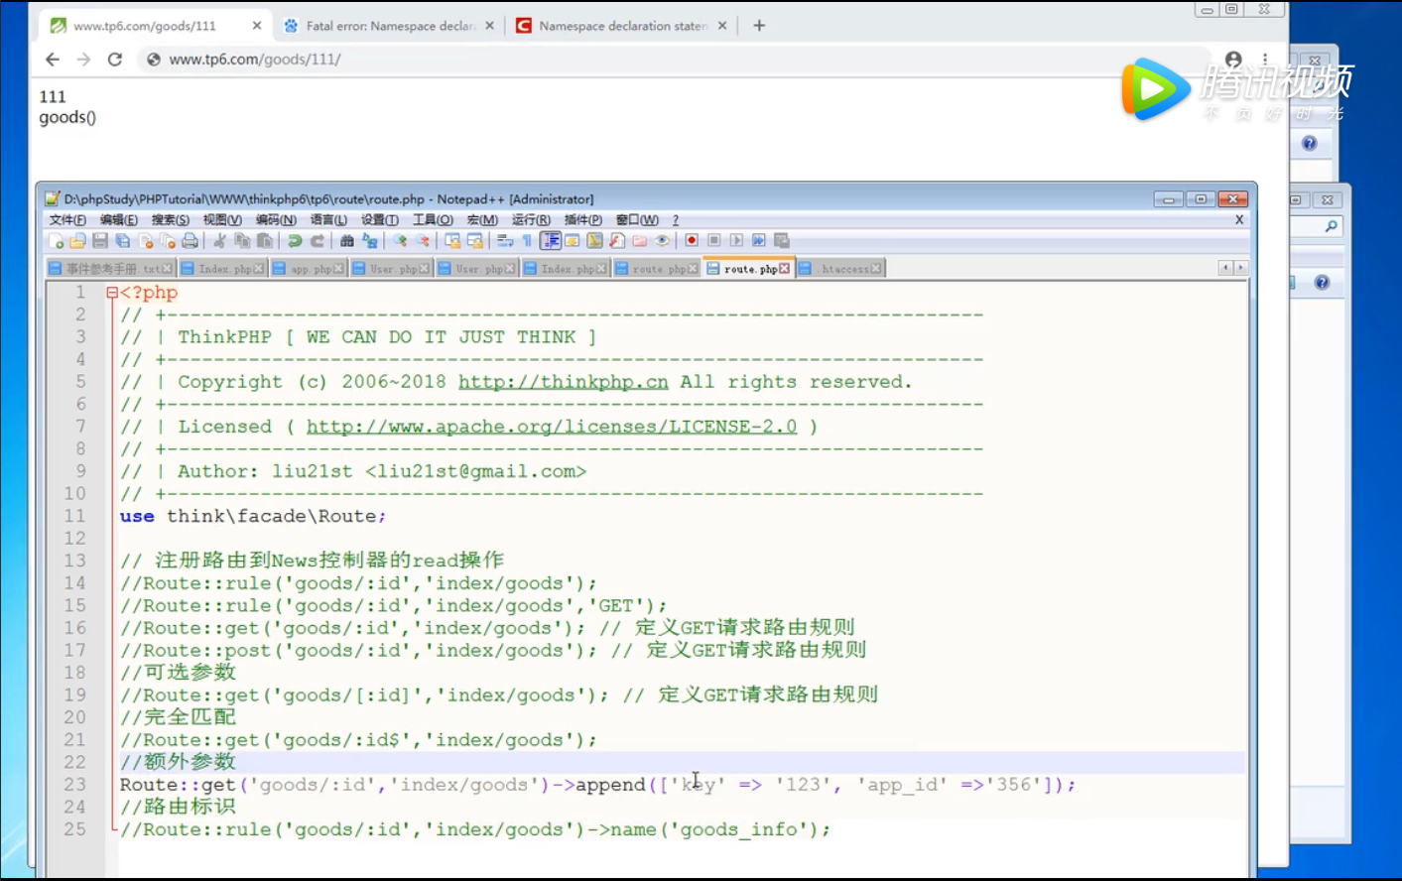The width and height of the screenshot is (1402, 881).
Task: Open the Replace dialog icon
Action: point(370,241)
